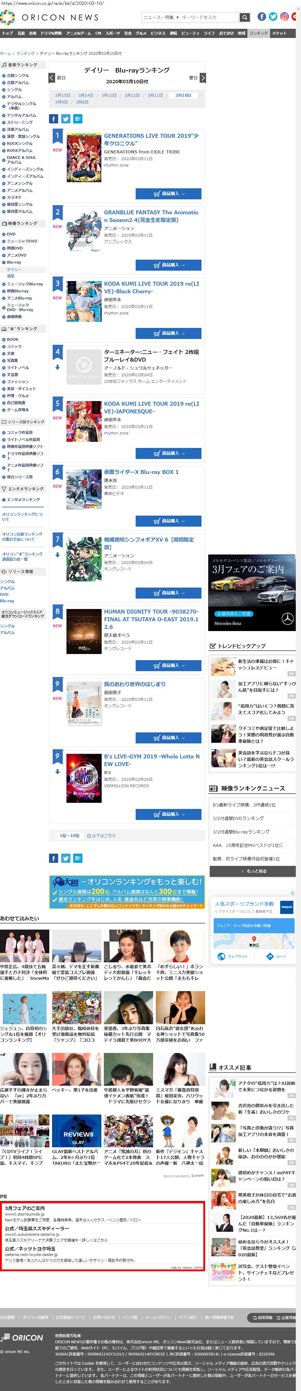Open ORICON's Instagram icon in header
Screen dimensions: 301x1391
pos(284,17)
